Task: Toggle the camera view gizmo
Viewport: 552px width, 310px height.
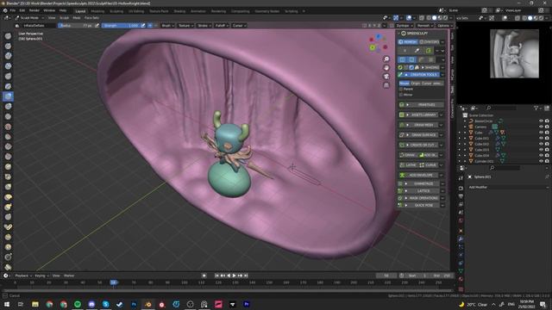Action: (386, 77)
